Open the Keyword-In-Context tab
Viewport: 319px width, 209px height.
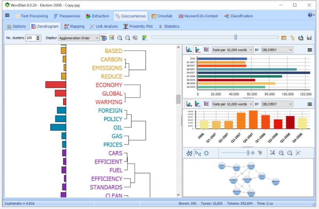pos(198,16)
